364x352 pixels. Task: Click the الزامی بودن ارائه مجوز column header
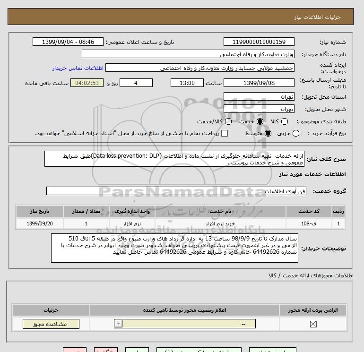(313, 310)
